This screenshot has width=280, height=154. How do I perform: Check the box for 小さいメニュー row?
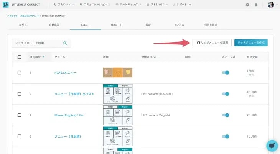[x=20, y=72]
